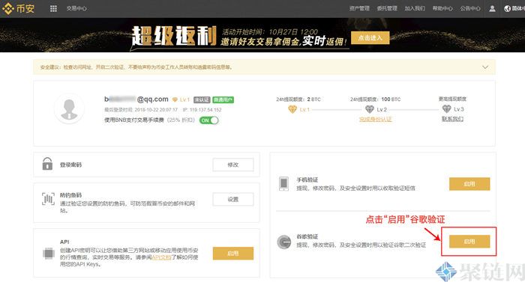Viewport: 525px width, 282px height.
Task: Click the green 普通用户 user badge
Action: tap(223, 100)
